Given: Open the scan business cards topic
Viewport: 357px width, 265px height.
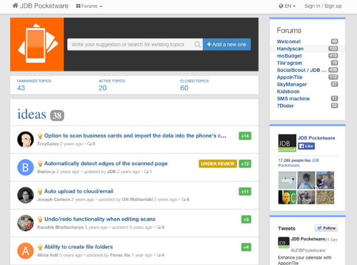Looking at the screenshot, I should point(135,136).
